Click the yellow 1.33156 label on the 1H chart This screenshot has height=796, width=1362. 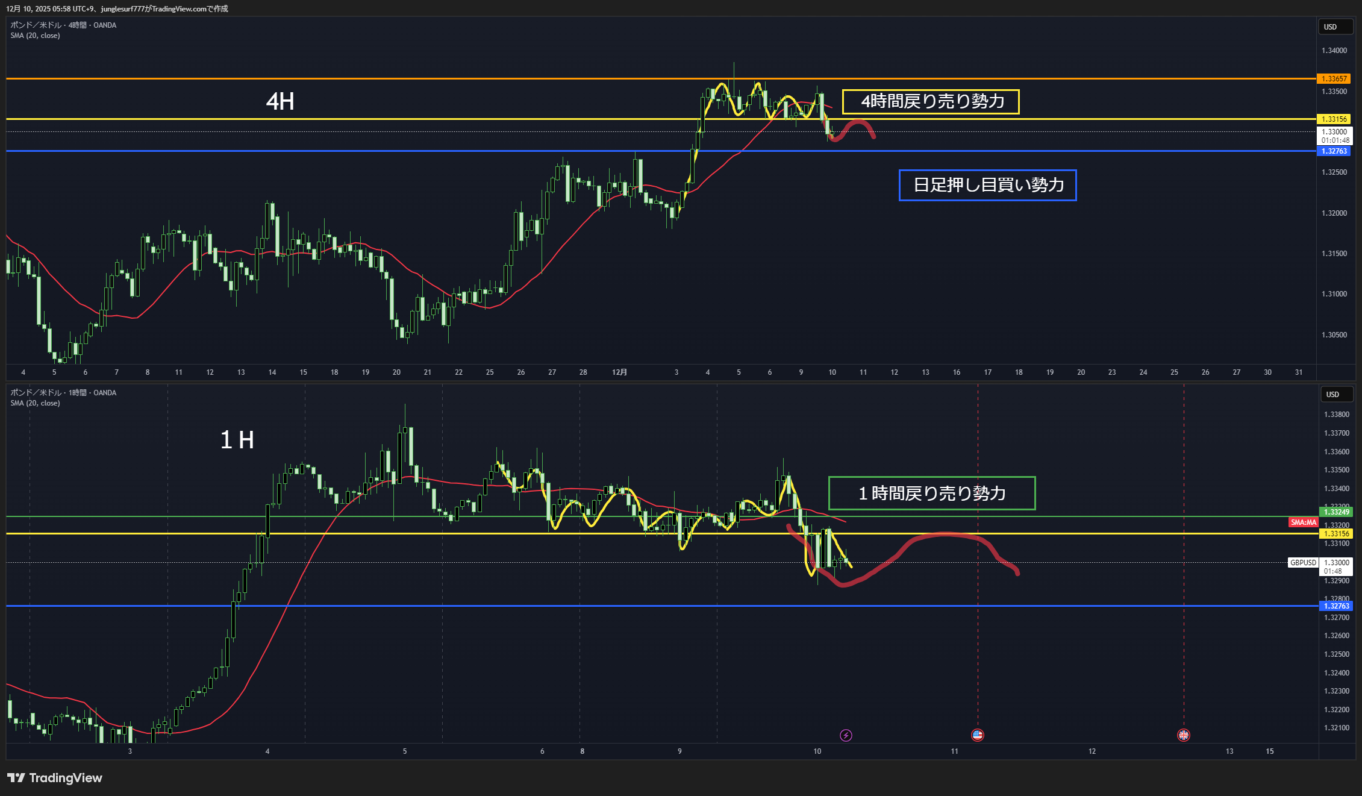click(x=1335, y=534)
